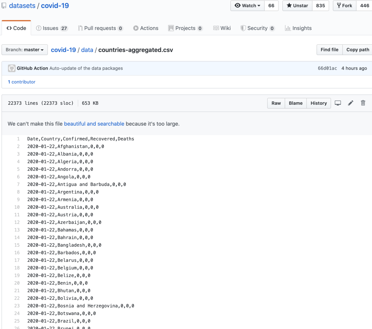Click the 446 forks count

coord(364,6)
